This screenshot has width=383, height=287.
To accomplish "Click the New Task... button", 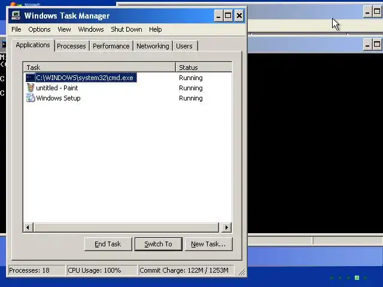I will tap(208, 244).
